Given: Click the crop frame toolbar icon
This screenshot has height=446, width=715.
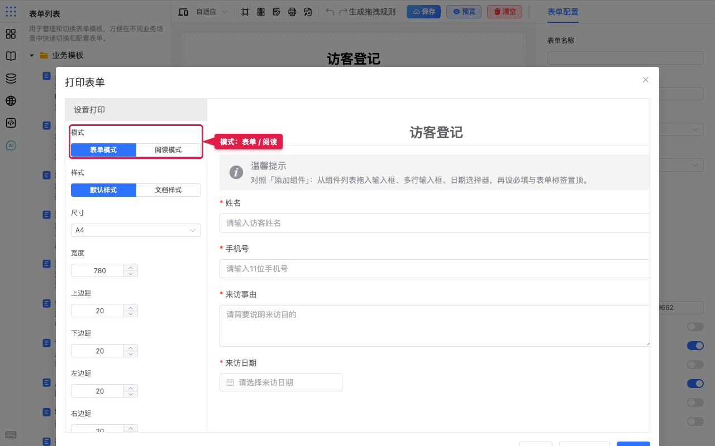Looking at the screenshot, I should point(245,12).
